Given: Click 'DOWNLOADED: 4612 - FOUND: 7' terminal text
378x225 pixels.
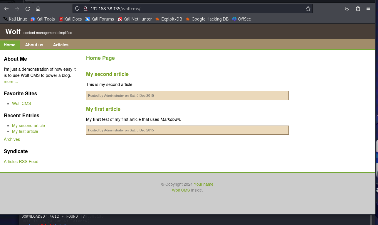Looking at the screenshot, I should click(x=53, y=216).
